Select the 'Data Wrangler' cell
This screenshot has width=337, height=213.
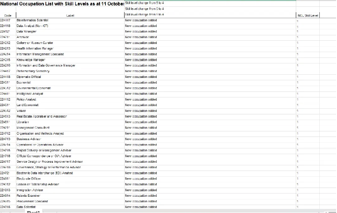click(x=26, y=32)
